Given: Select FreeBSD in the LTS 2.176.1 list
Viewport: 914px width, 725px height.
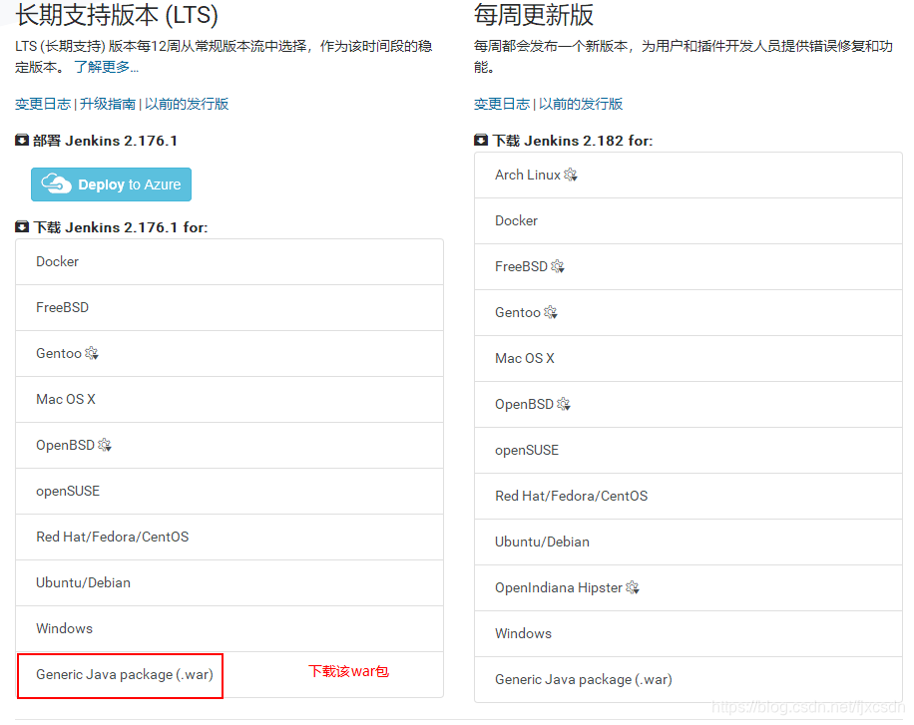Looking at the screenshot, I should (x=229, y=308).
